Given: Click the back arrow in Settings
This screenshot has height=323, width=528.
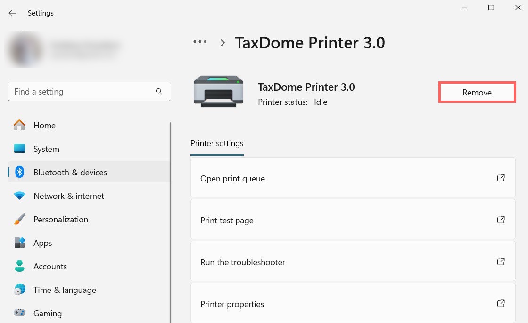Looking at the screenshot, I should pos(12,13).
